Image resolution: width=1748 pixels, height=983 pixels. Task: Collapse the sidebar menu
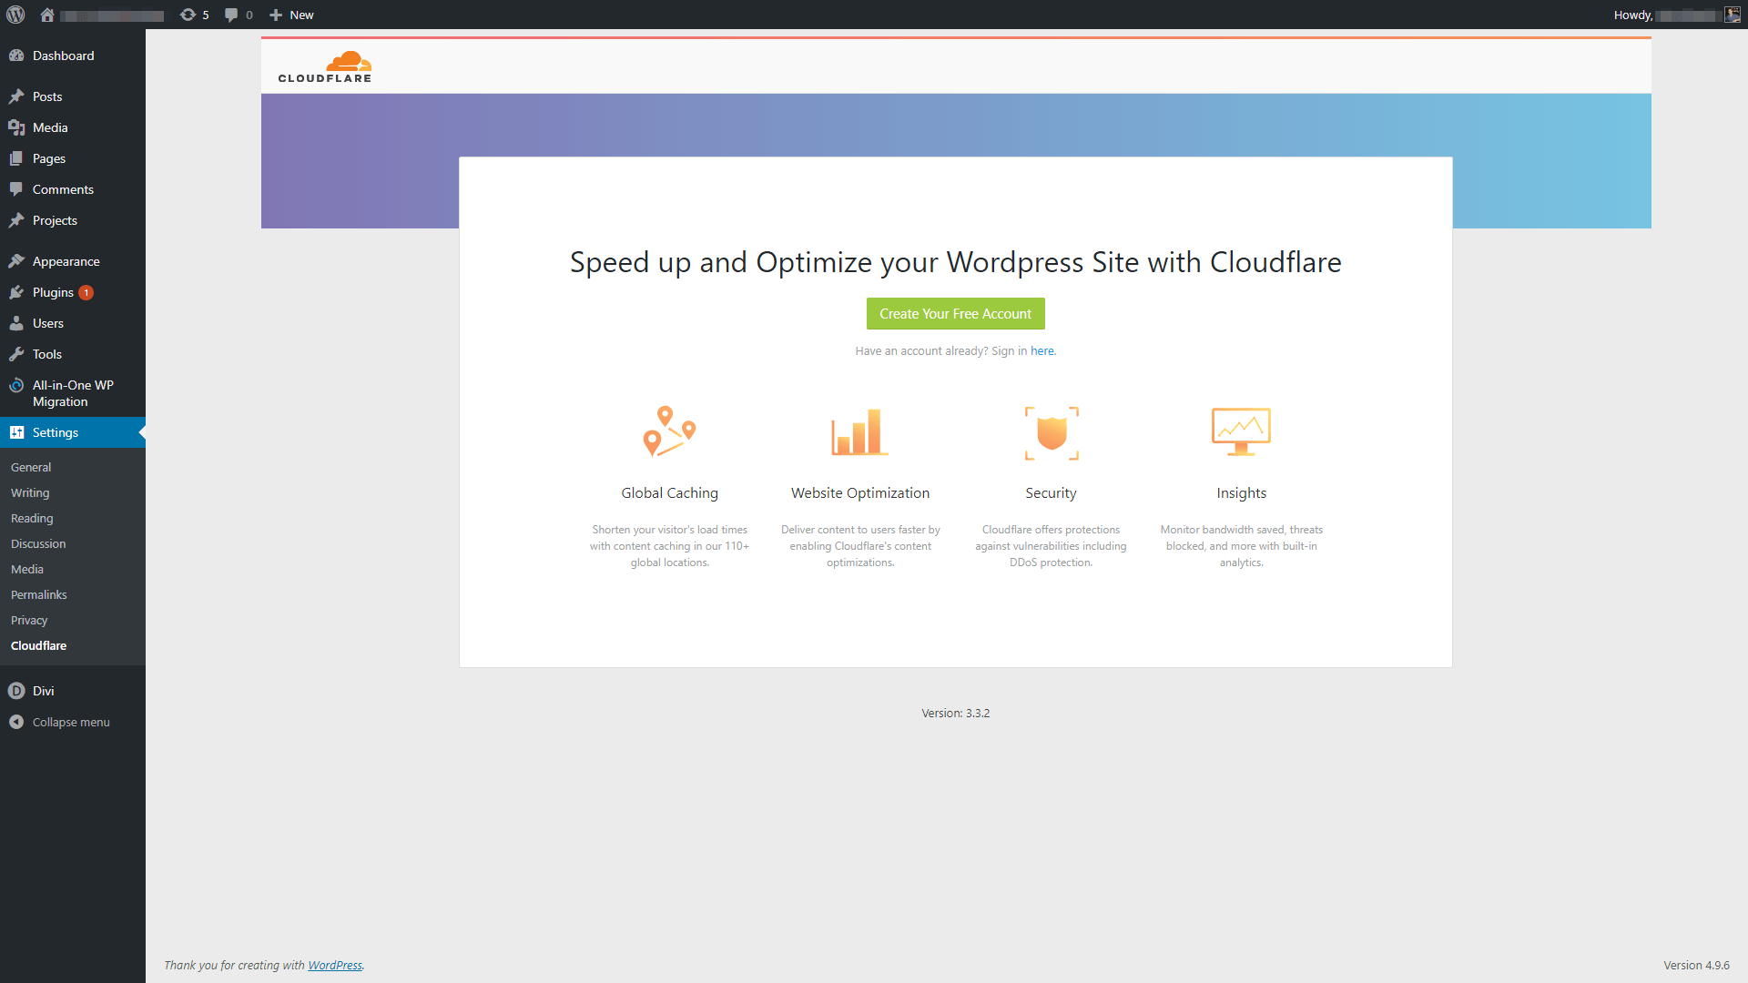point(72,722)
